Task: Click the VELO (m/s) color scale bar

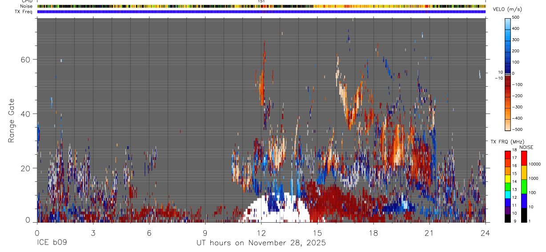Action: click(508, 73)
